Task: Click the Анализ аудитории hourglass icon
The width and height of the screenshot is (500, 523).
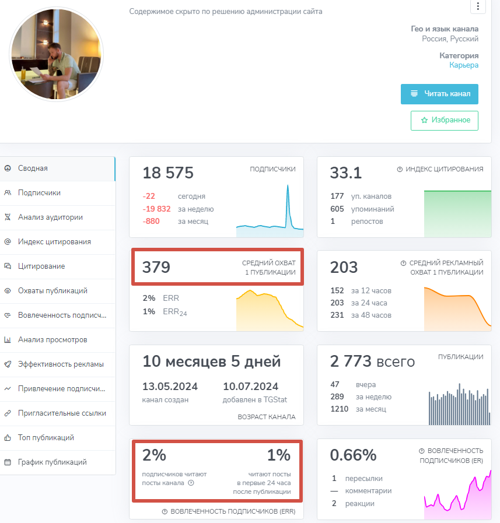Action: pyautogui.click(x=8, y=217)
